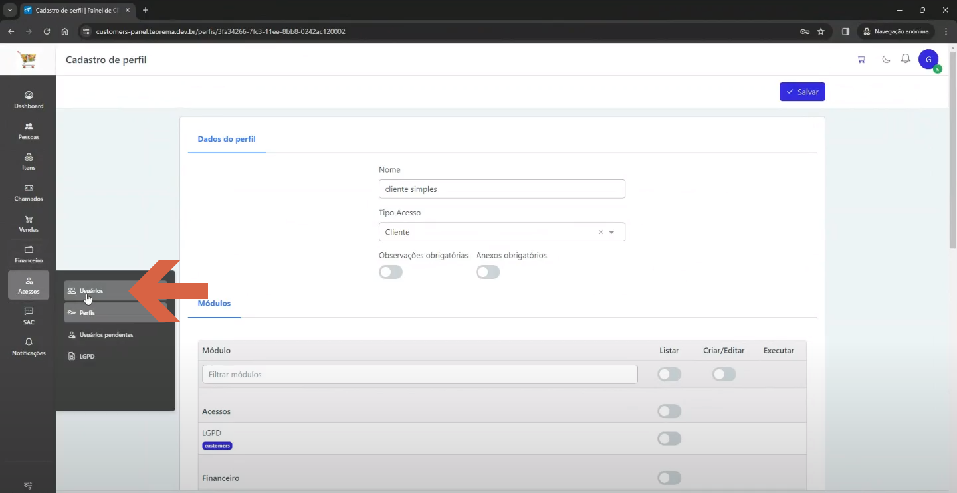The width and height of the screenshot is (957, 493).
Task: Toggle Criar/Editar switch in the filter row
Action: click(724, 375)
